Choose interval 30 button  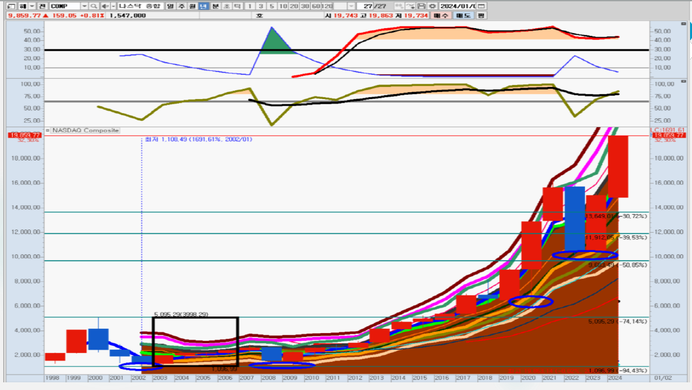(x=305, y=6)
